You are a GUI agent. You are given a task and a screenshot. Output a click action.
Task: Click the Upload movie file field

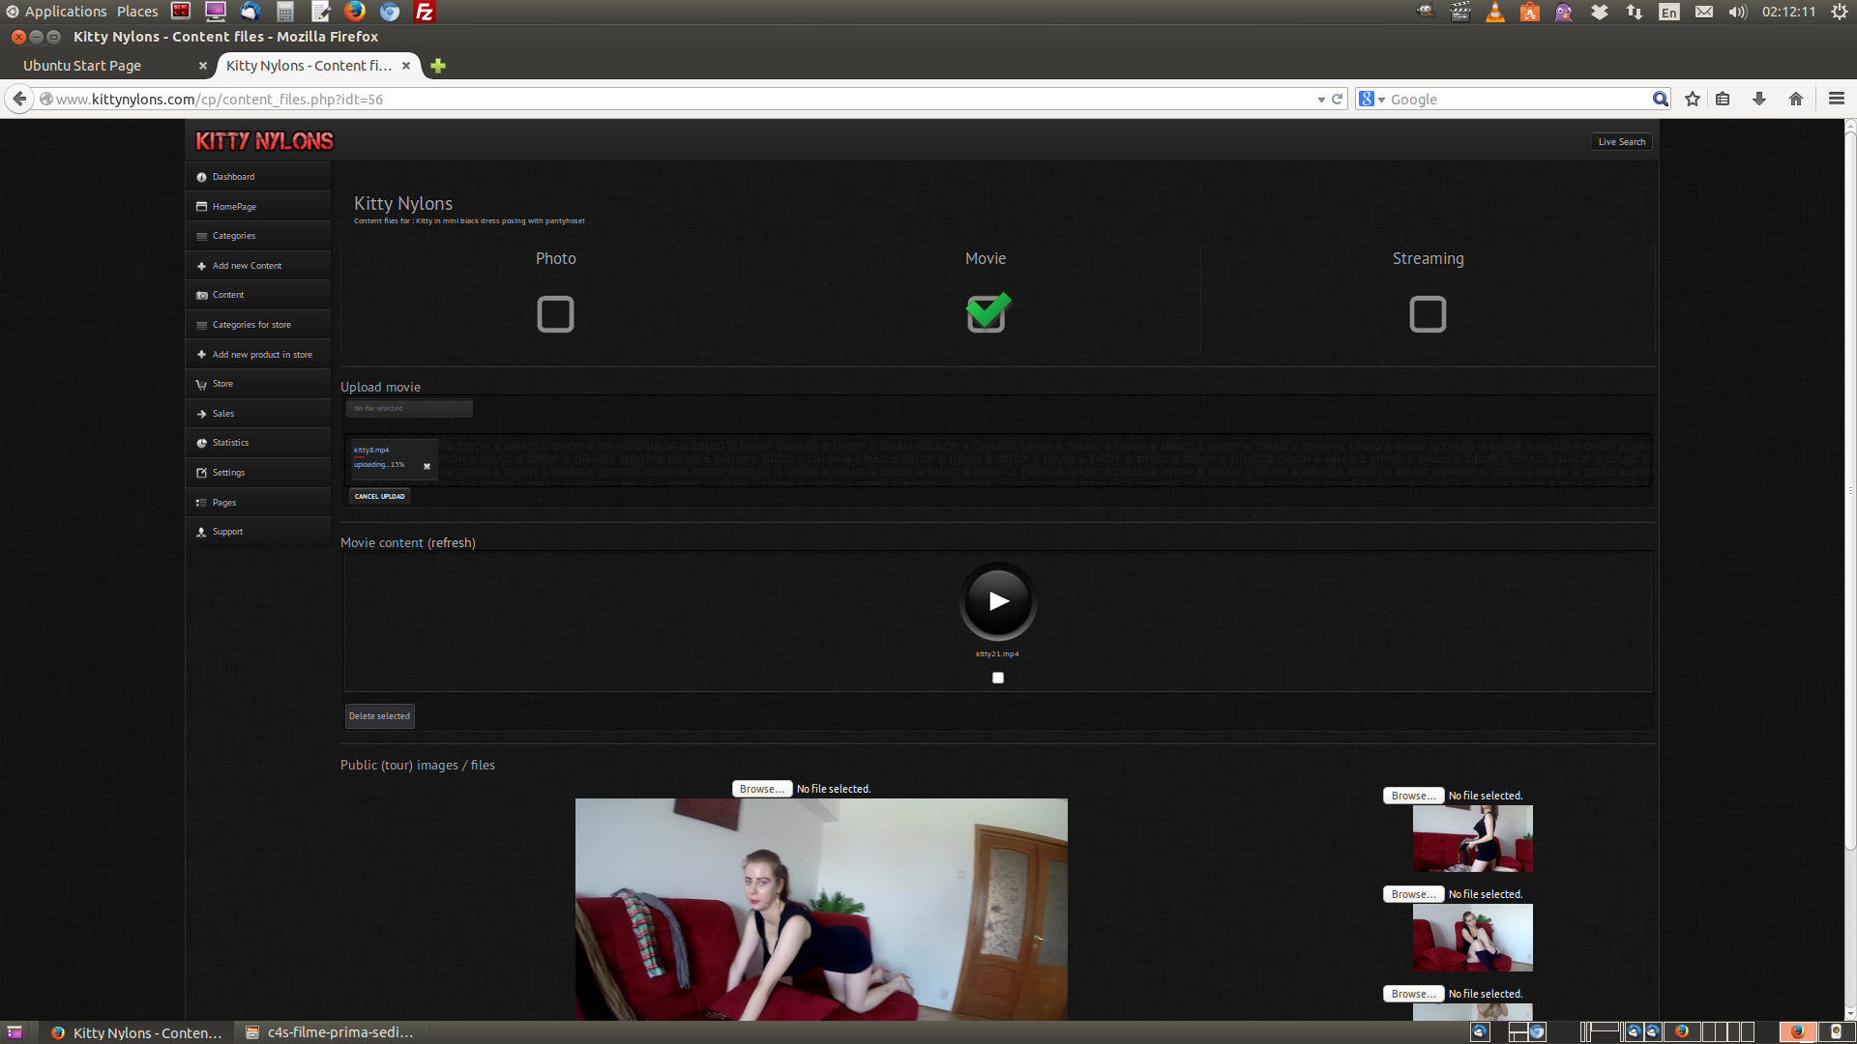(x=409, y=409)
